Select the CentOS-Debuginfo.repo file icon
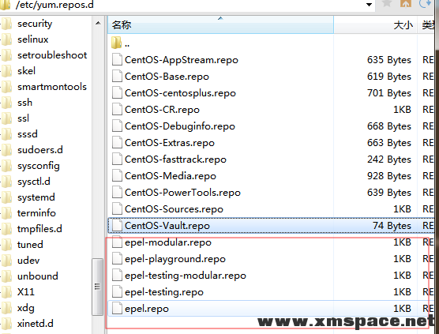The height and width of the screenshot is (334, 439). pos(117,126)
